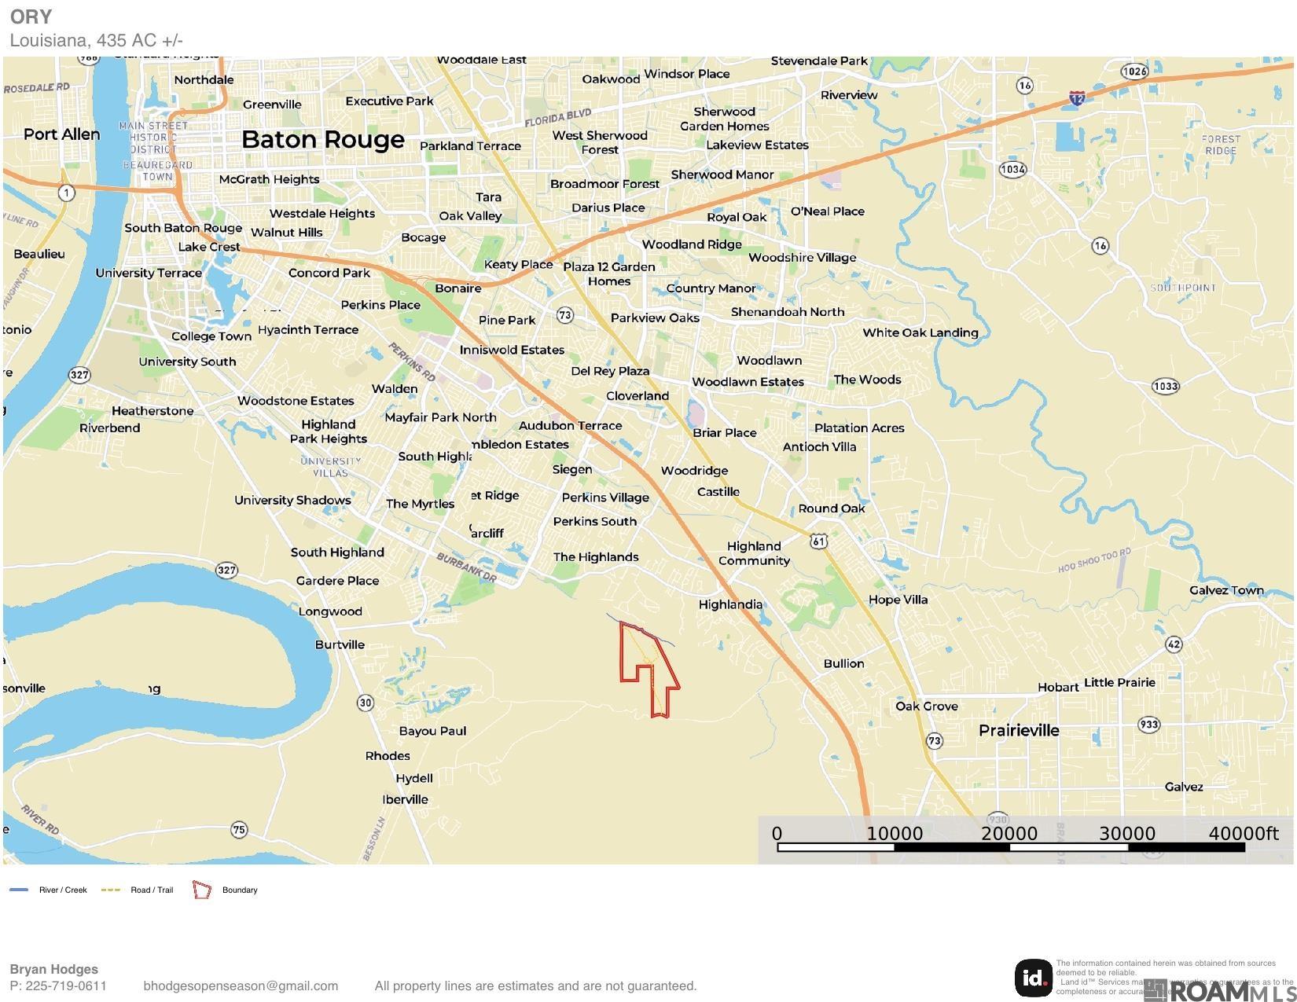Click the US 61 highway shield
The width and height of the screenshot is (1297, 1002).
(819, 541)
